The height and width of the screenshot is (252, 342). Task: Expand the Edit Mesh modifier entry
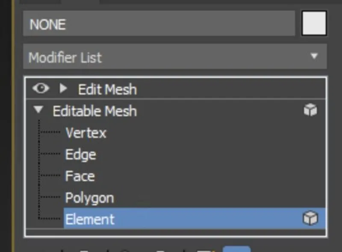[x=63, y=89]
